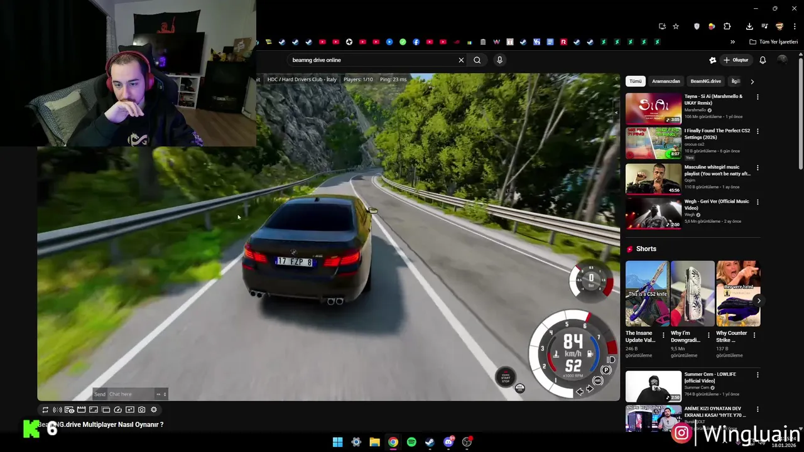Image resolution: width=804 pixels, height=452 pixels.
Task: Open Spotify from the taskbar
Action: (411, 442)
